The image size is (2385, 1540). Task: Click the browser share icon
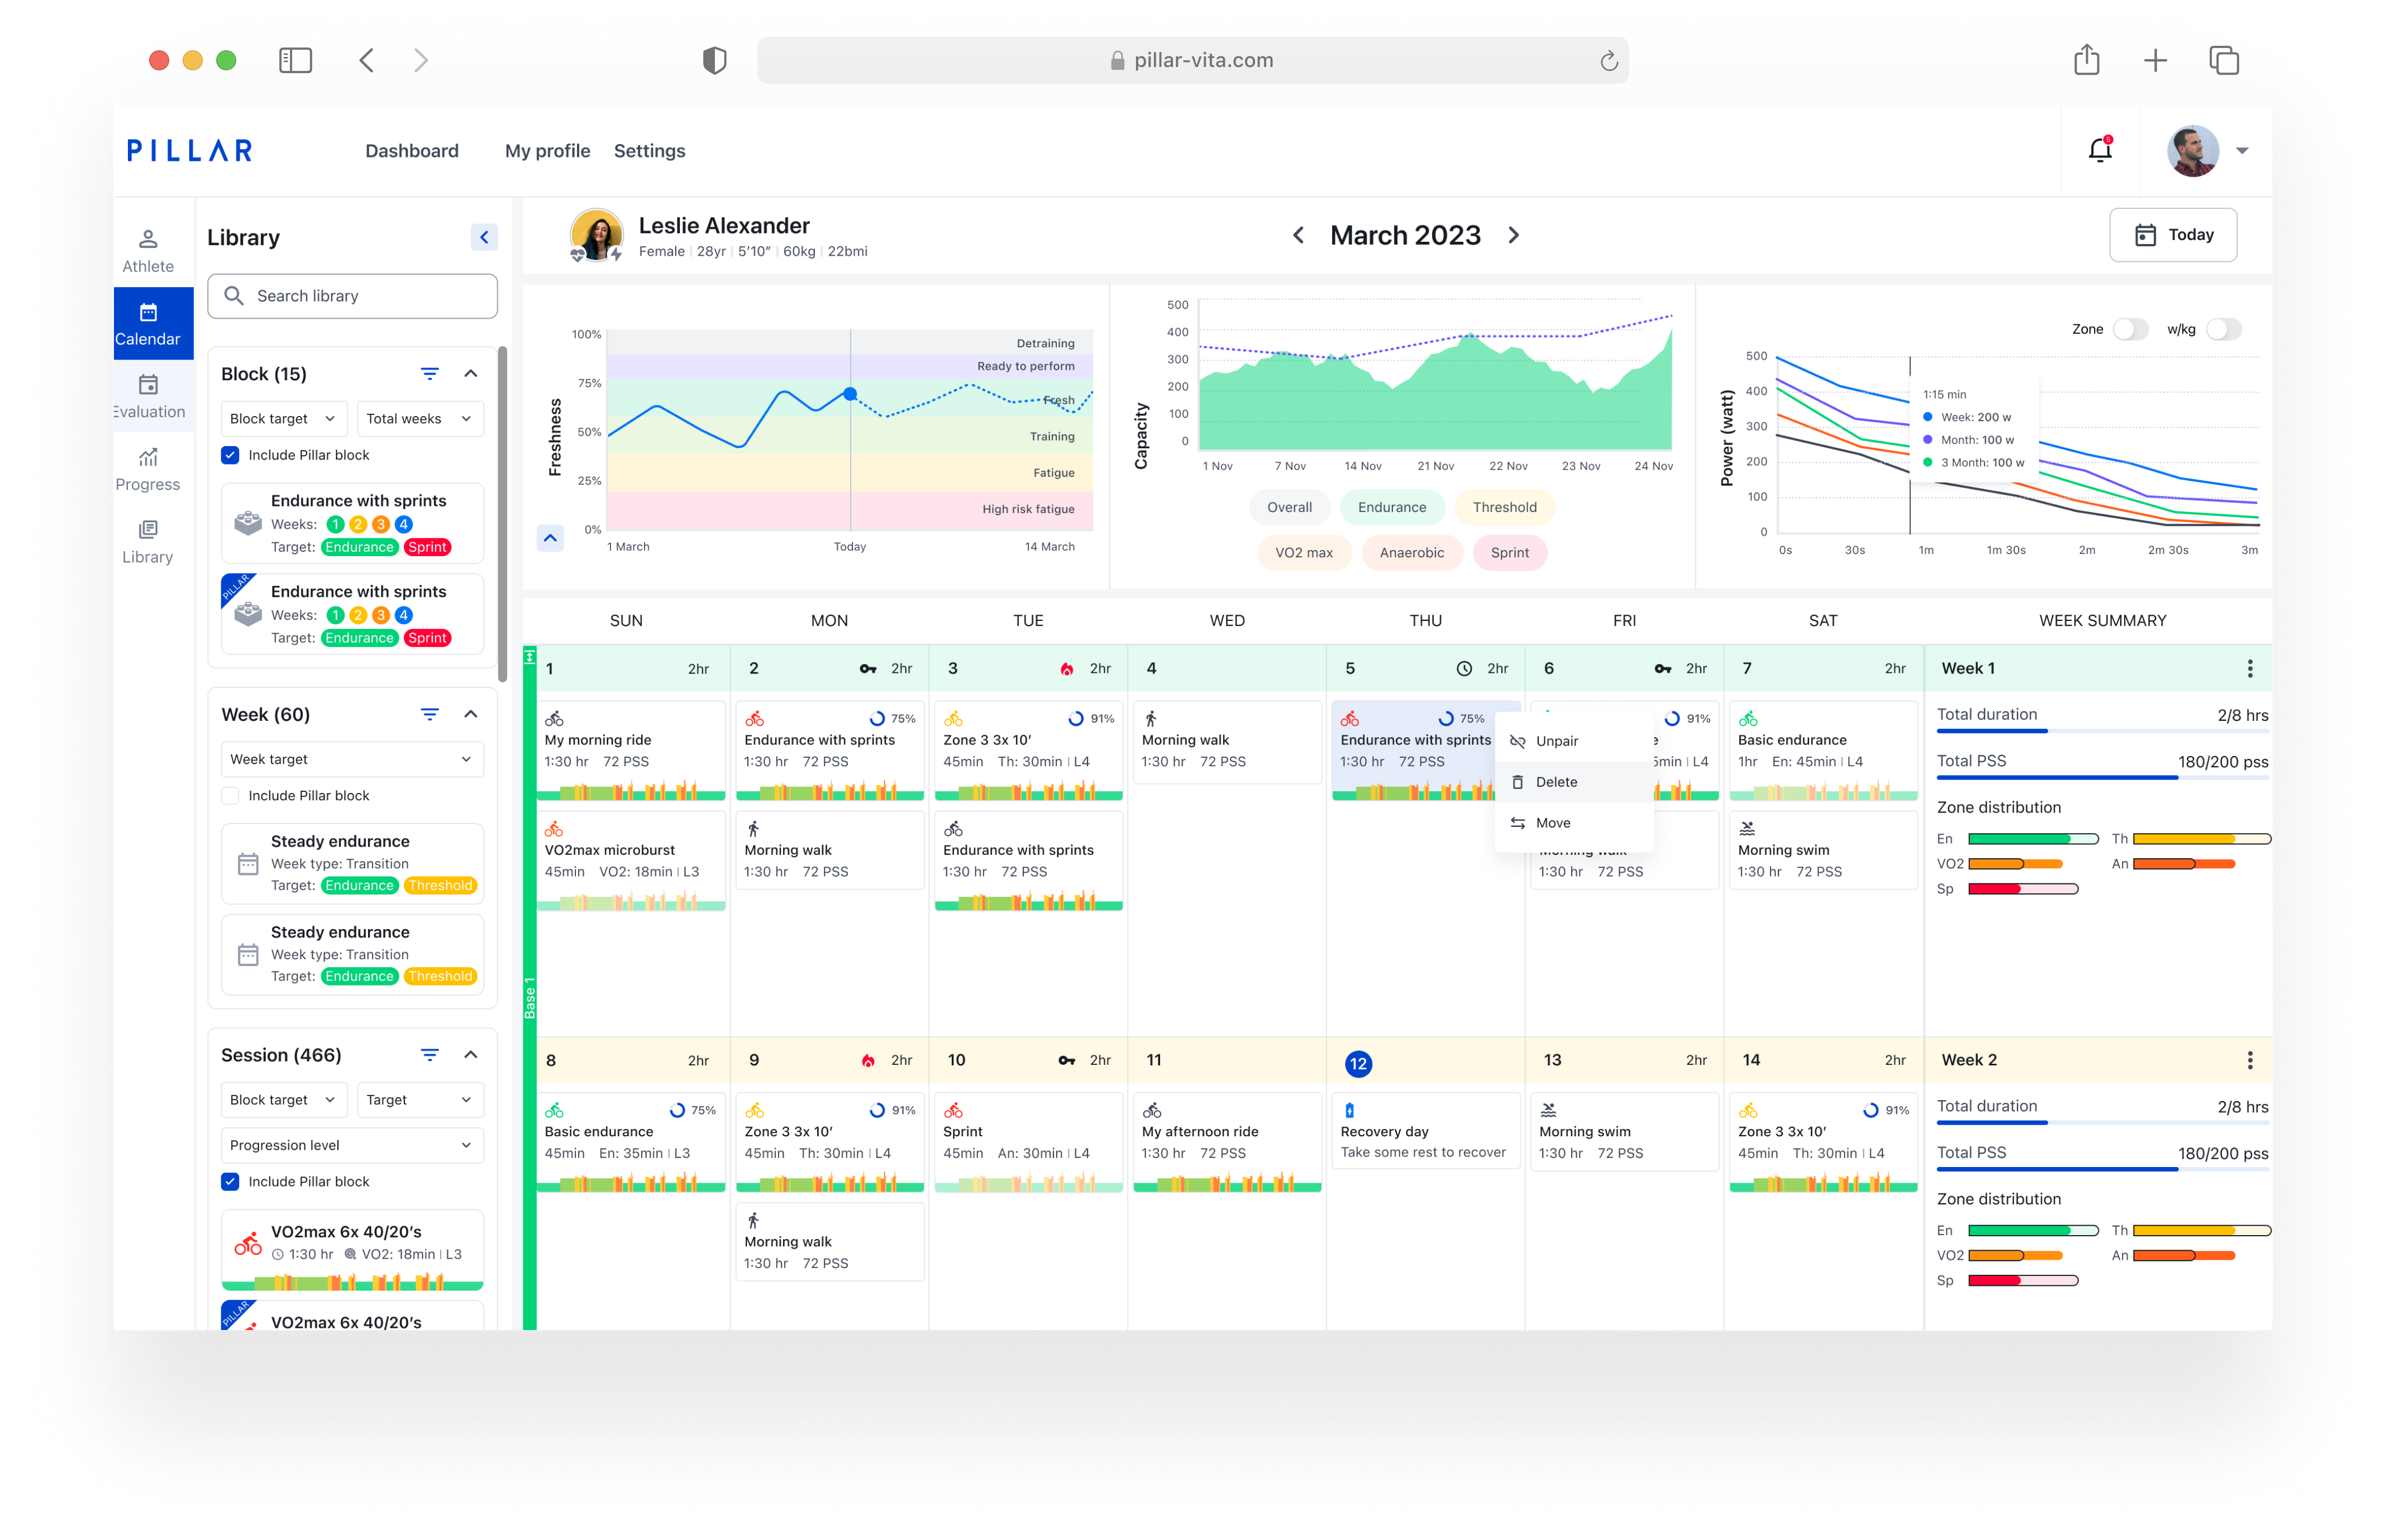[x=2086, y=60]
